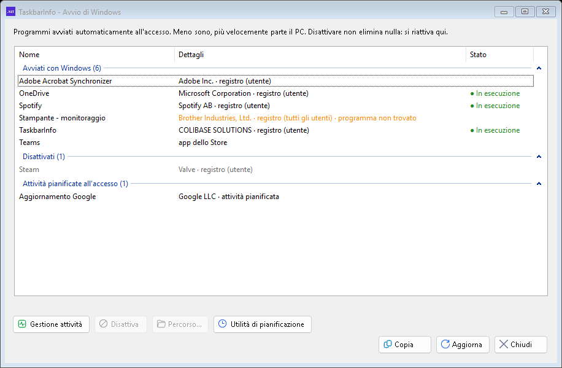Select the Teams entry
Screen dimensions: 562x368
coord(275,143)
